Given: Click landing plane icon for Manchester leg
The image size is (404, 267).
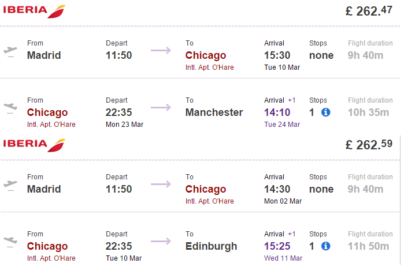Looking at the screenshot, I should click(x=10, y=108).
